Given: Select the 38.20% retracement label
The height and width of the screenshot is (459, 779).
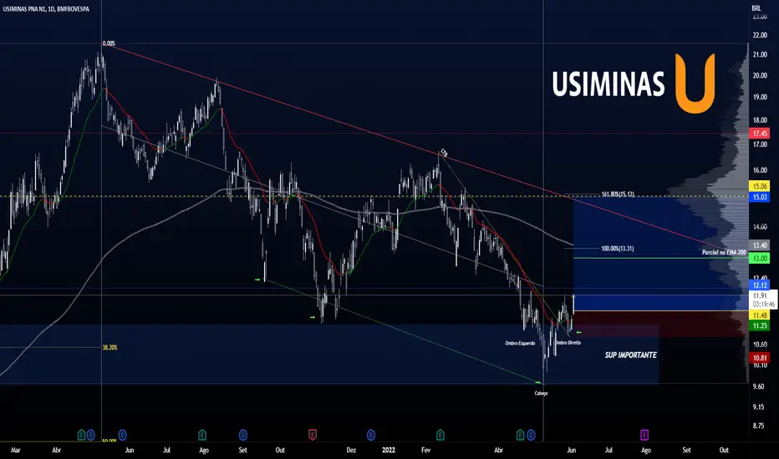Looking at the screenshot, I should pyautogui.click(x=109, y=347).
